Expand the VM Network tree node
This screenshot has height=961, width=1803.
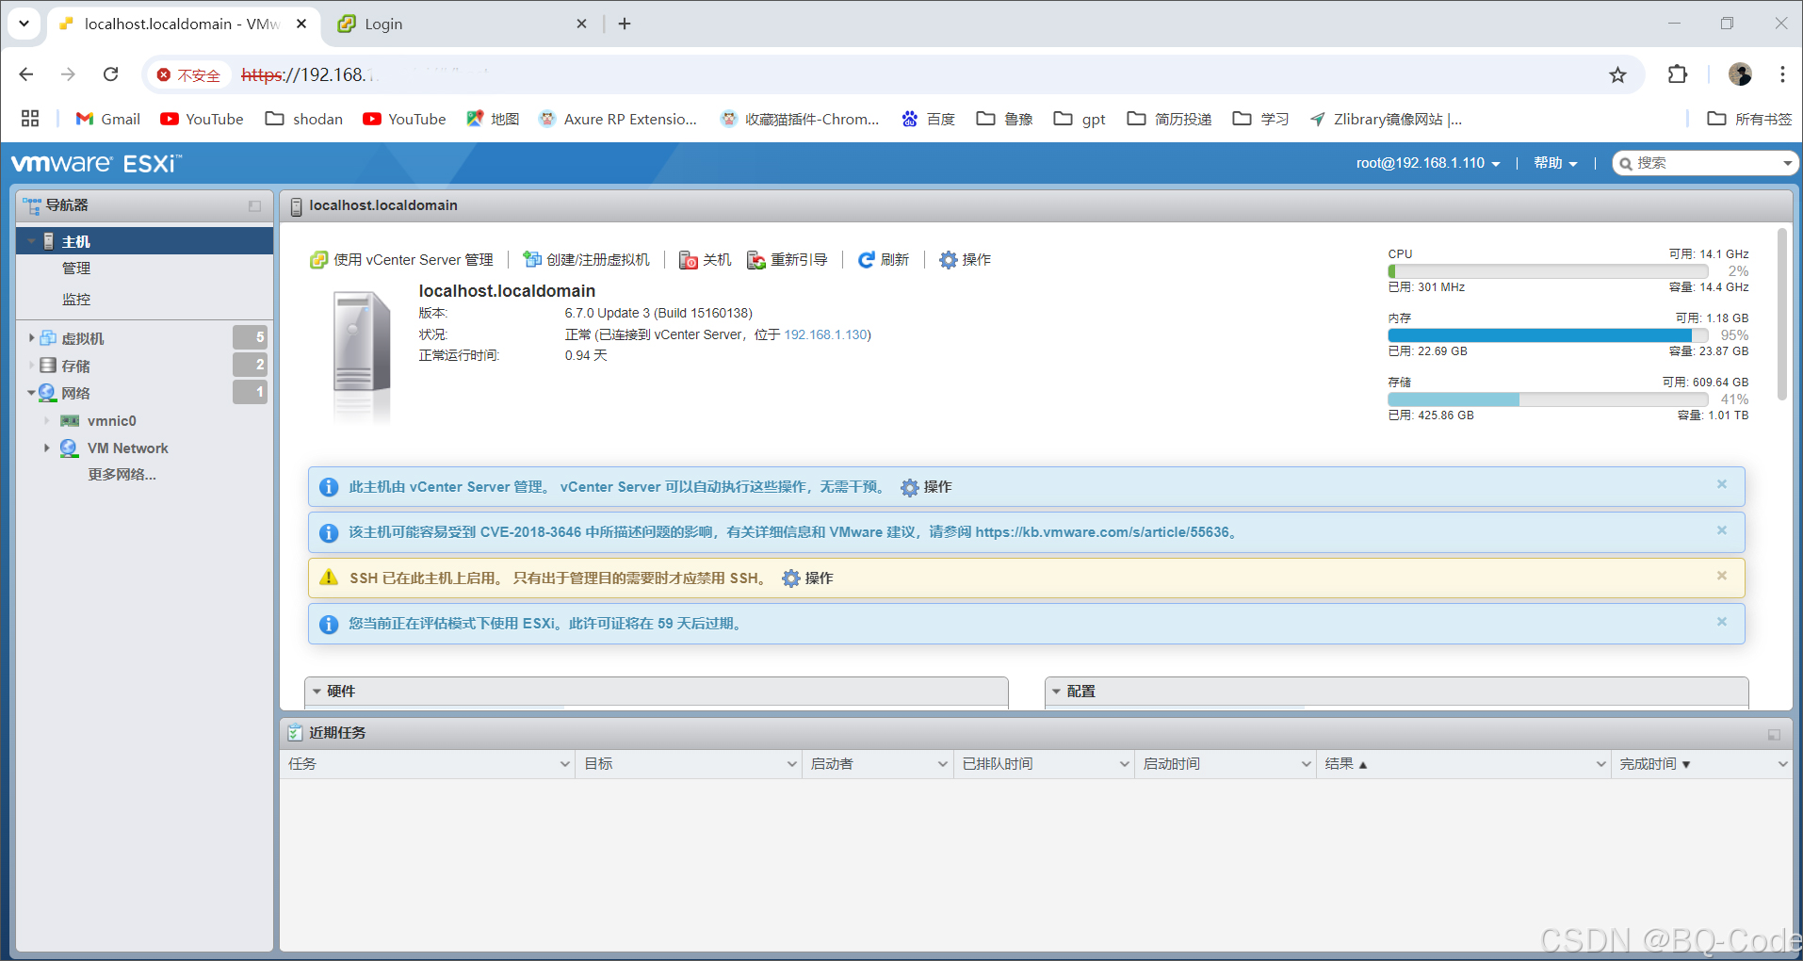47,448
